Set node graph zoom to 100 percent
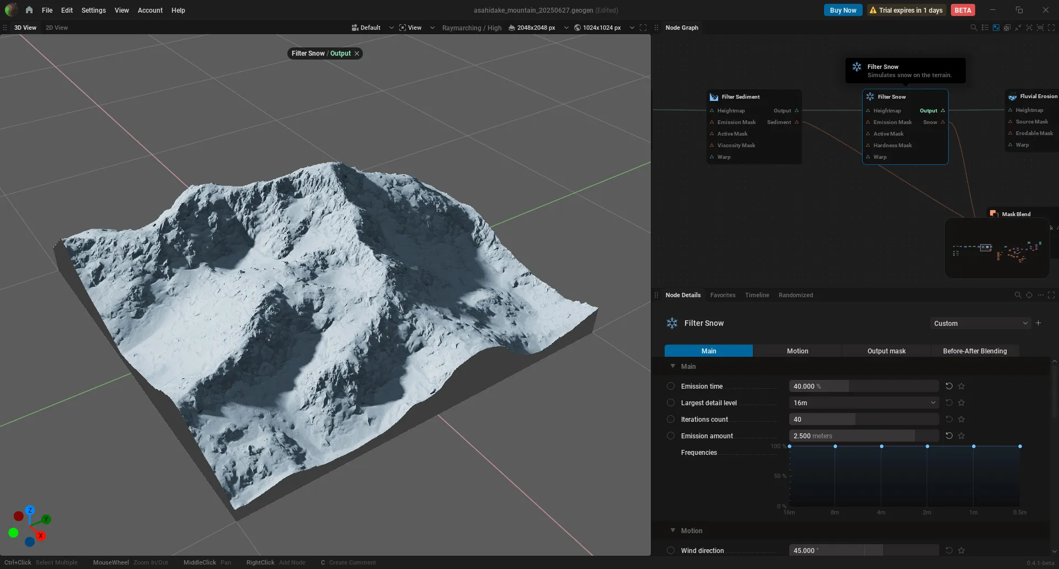 tap(1040, 28)
